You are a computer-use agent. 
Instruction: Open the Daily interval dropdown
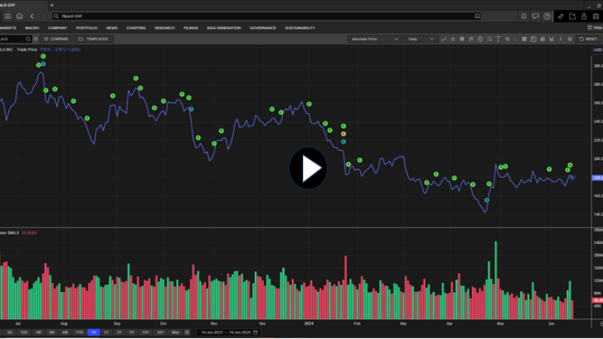tap(420, 38)
